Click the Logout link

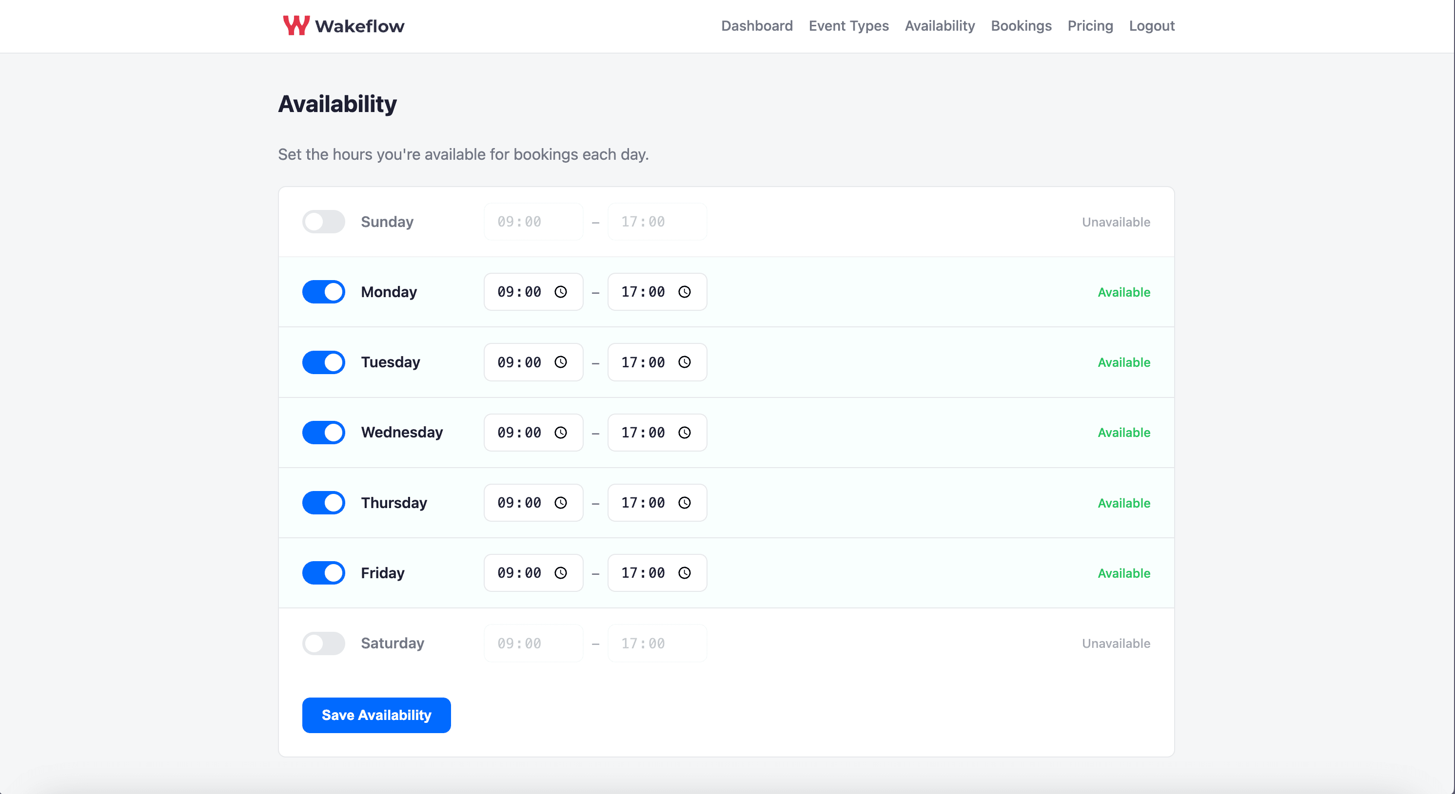pos(1151,26)
